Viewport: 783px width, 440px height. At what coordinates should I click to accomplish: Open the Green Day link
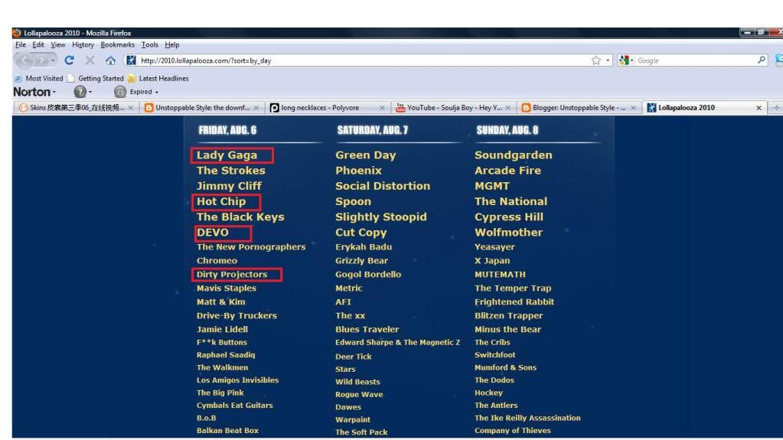coord(366,155)
